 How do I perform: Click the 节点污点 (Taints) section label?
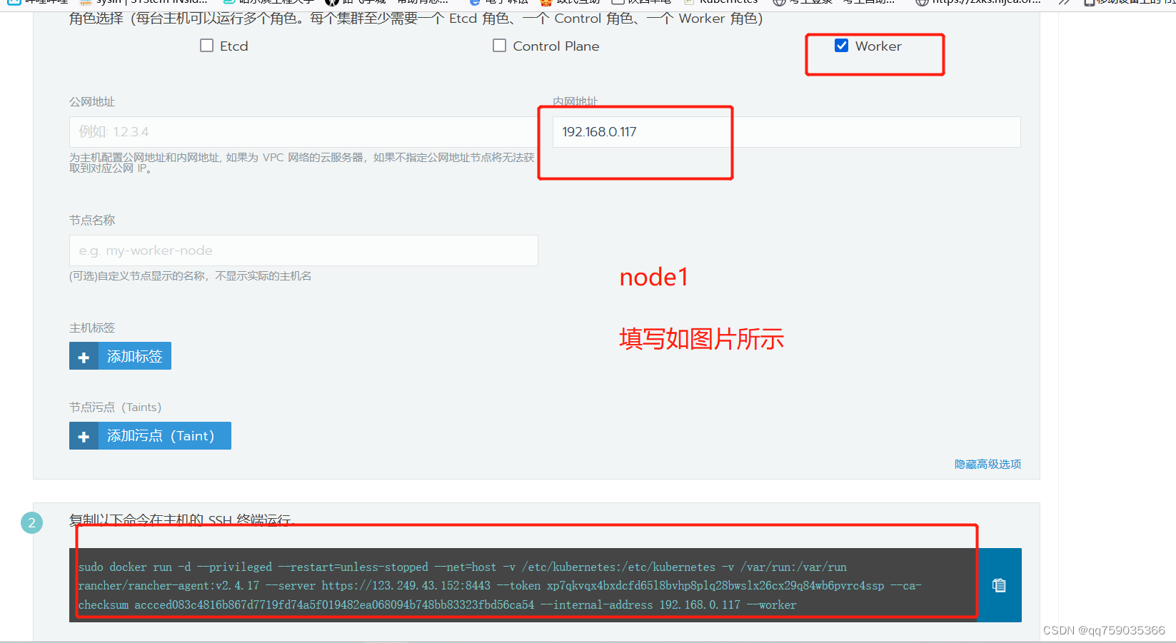click(x=115, y=407)
